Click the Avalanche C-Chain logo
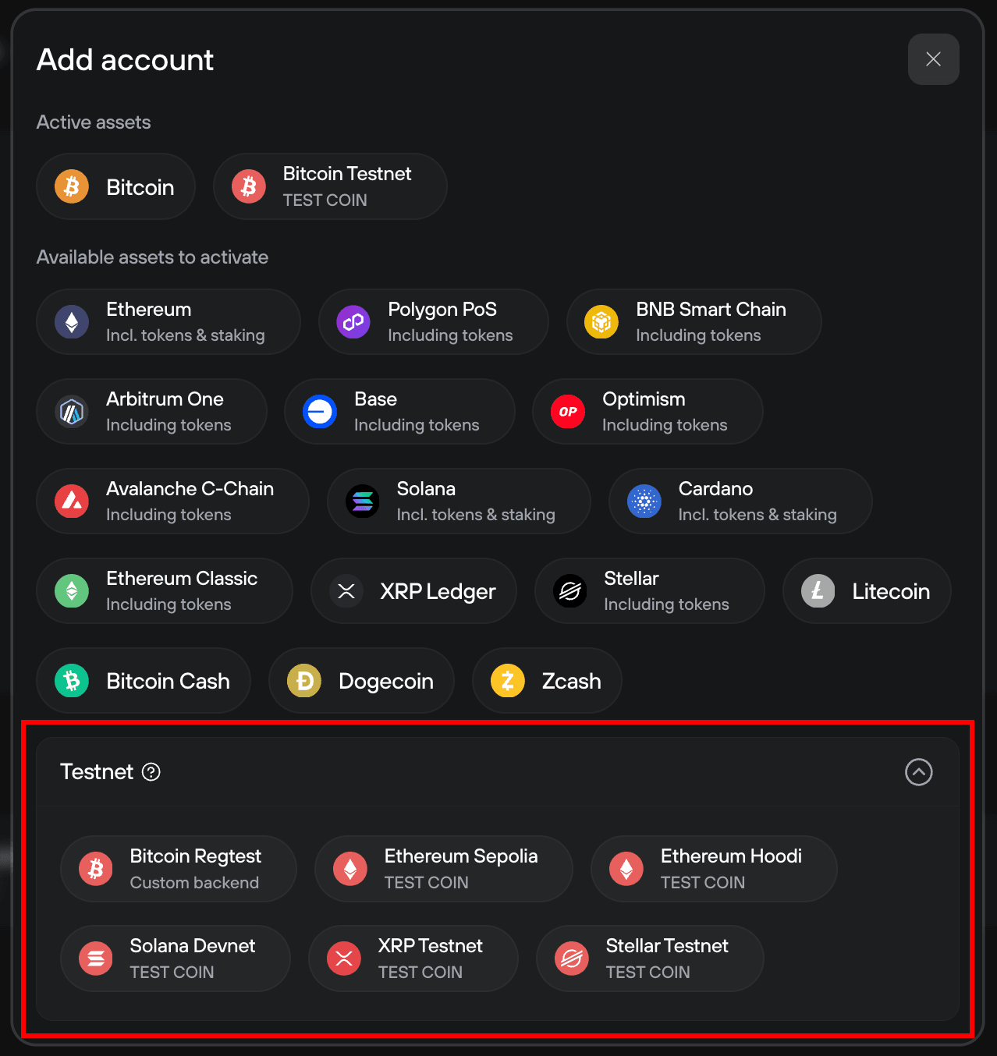Screen dimensions: 997x1056 (71, 501)
